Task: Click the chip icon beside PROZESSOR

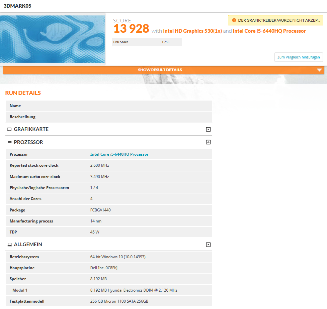Action: pos(10,142)
